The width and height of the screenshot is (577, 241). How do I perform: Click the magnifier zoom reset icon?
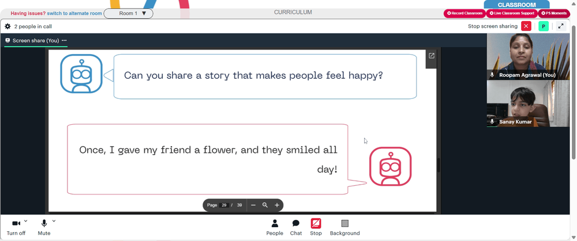pyautogui.click(x=265, y=205)
